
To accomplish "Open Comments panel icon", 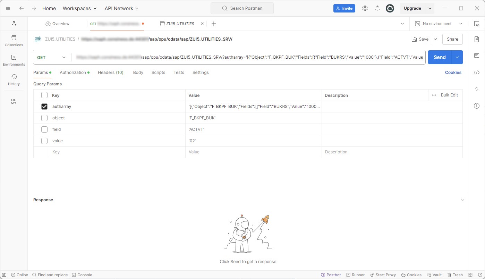I will coord(477,56).
